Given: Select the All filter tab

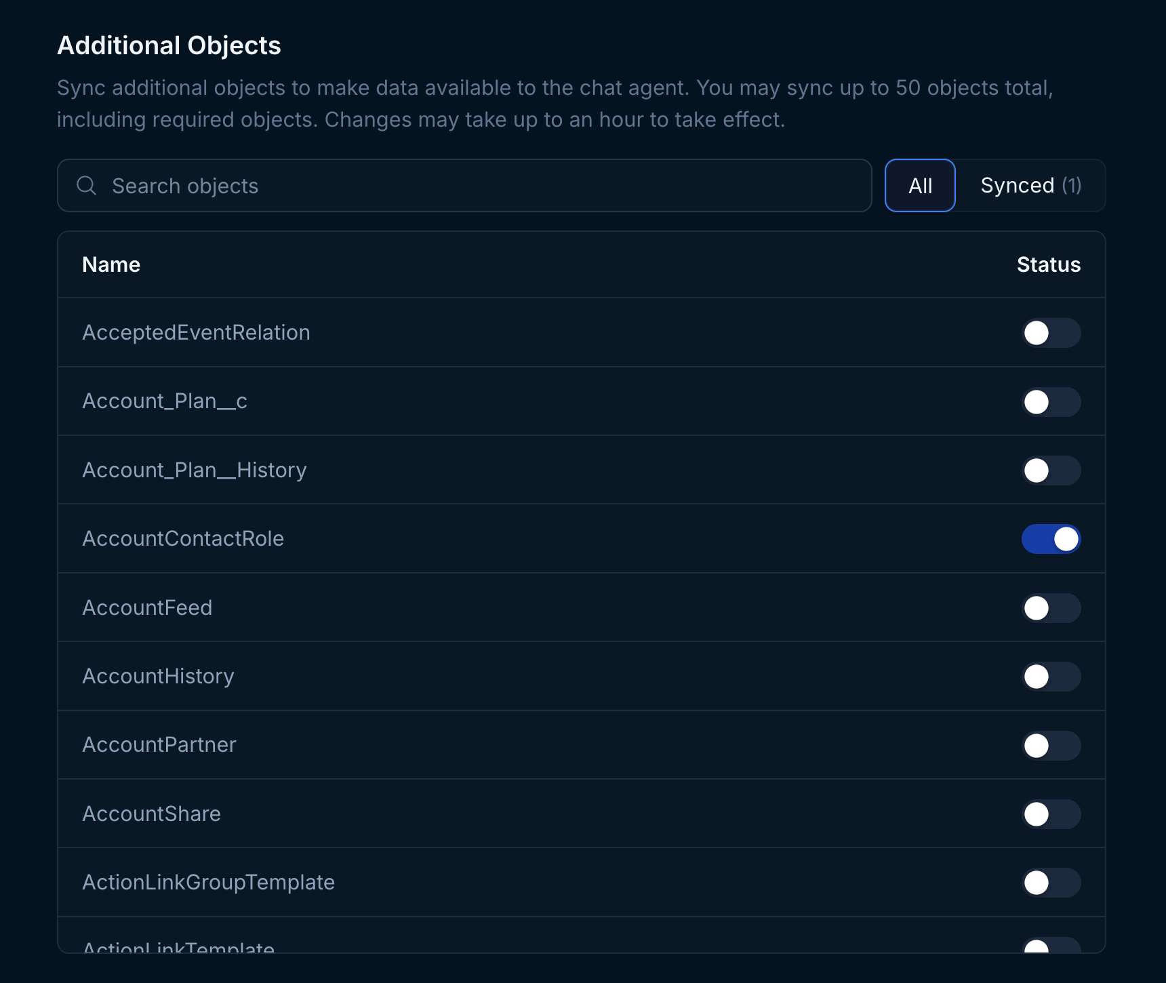Looking at the screenshot, I should coord(920,185).
